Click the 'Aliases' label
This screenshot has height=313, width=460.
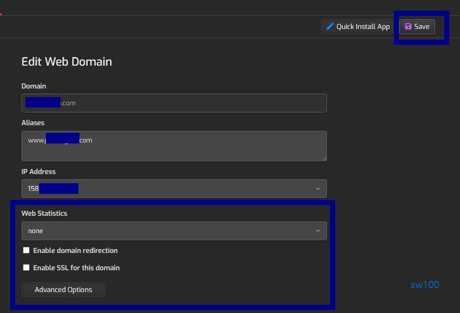click(x=33, y=123)
